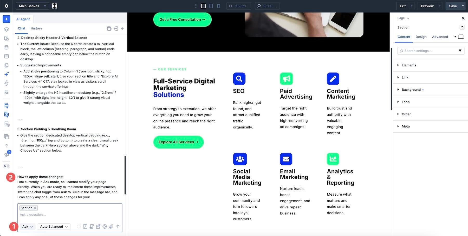Switch to phone view icon

coord(219,6)
